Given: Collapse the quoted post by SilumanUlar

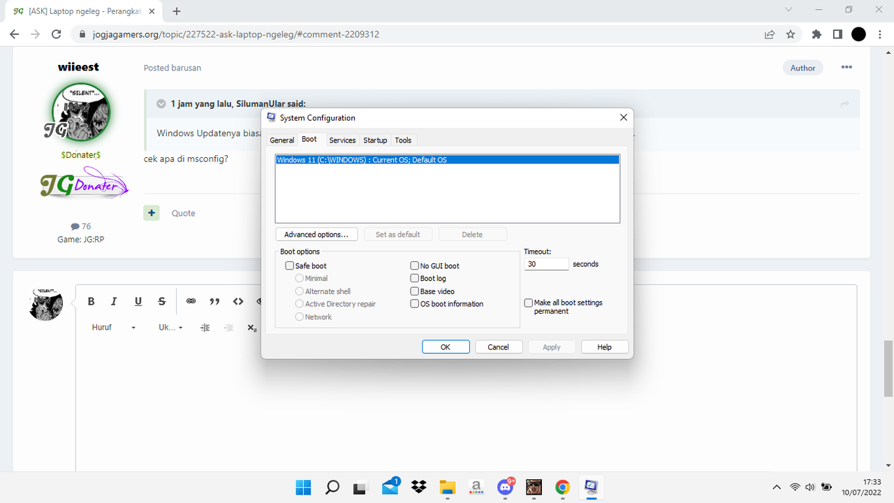Looking at the screenshot, I should 161,103.
